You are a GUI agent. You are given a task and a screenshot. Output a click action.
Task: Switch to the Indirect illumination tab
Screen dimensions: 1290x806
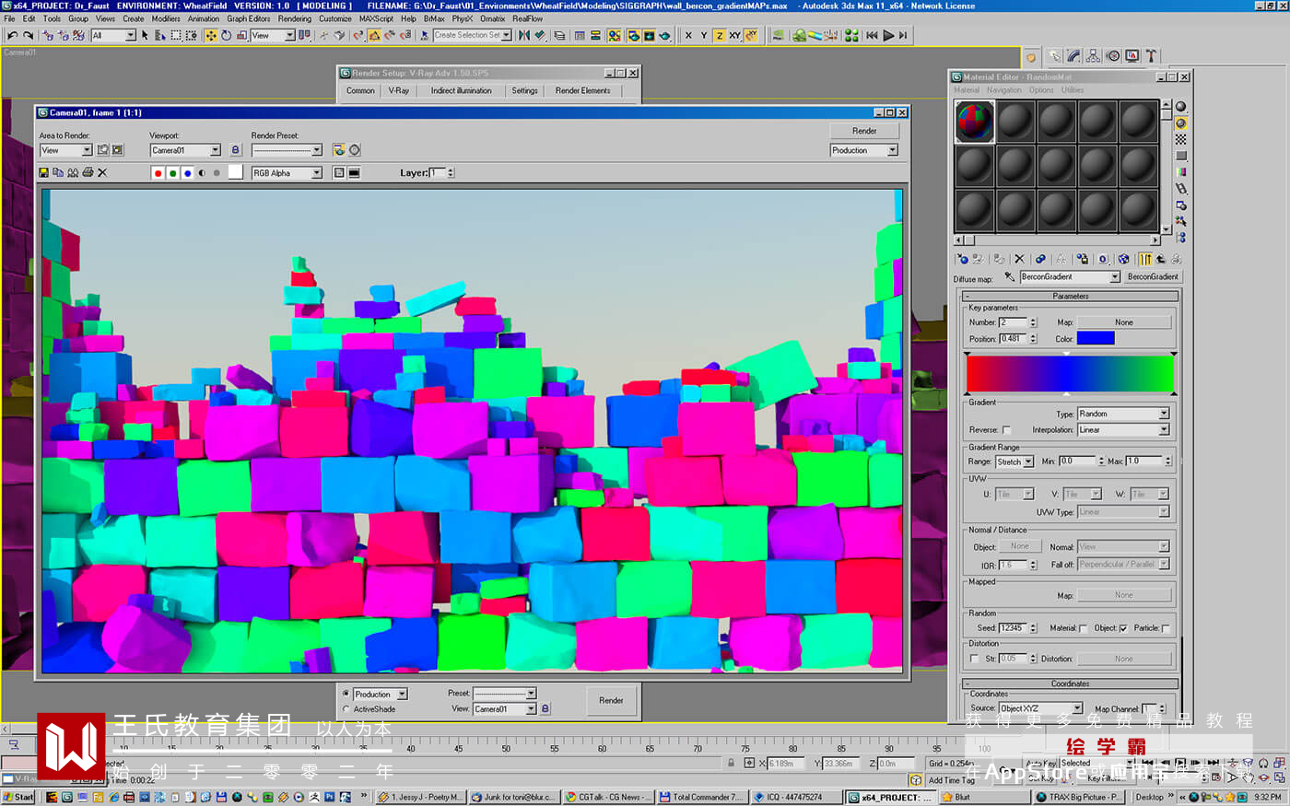point(461,90)
